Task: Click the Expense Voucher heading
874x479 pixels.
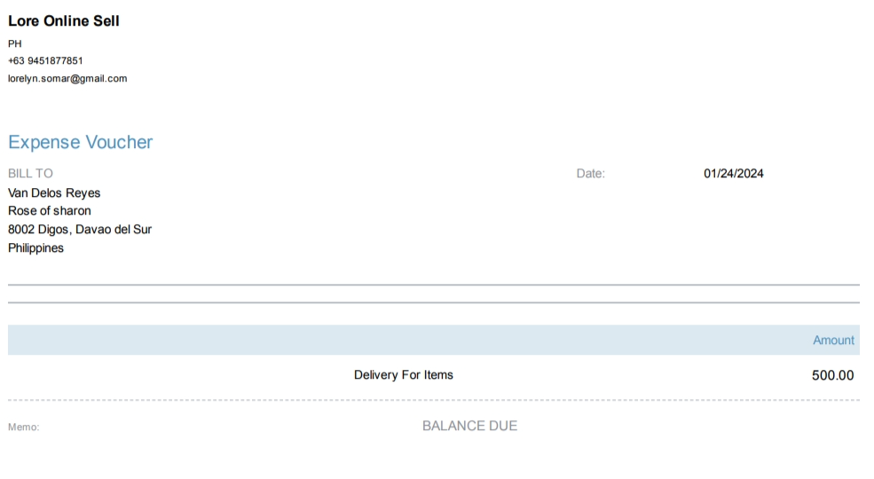Action: click(80, 143)
